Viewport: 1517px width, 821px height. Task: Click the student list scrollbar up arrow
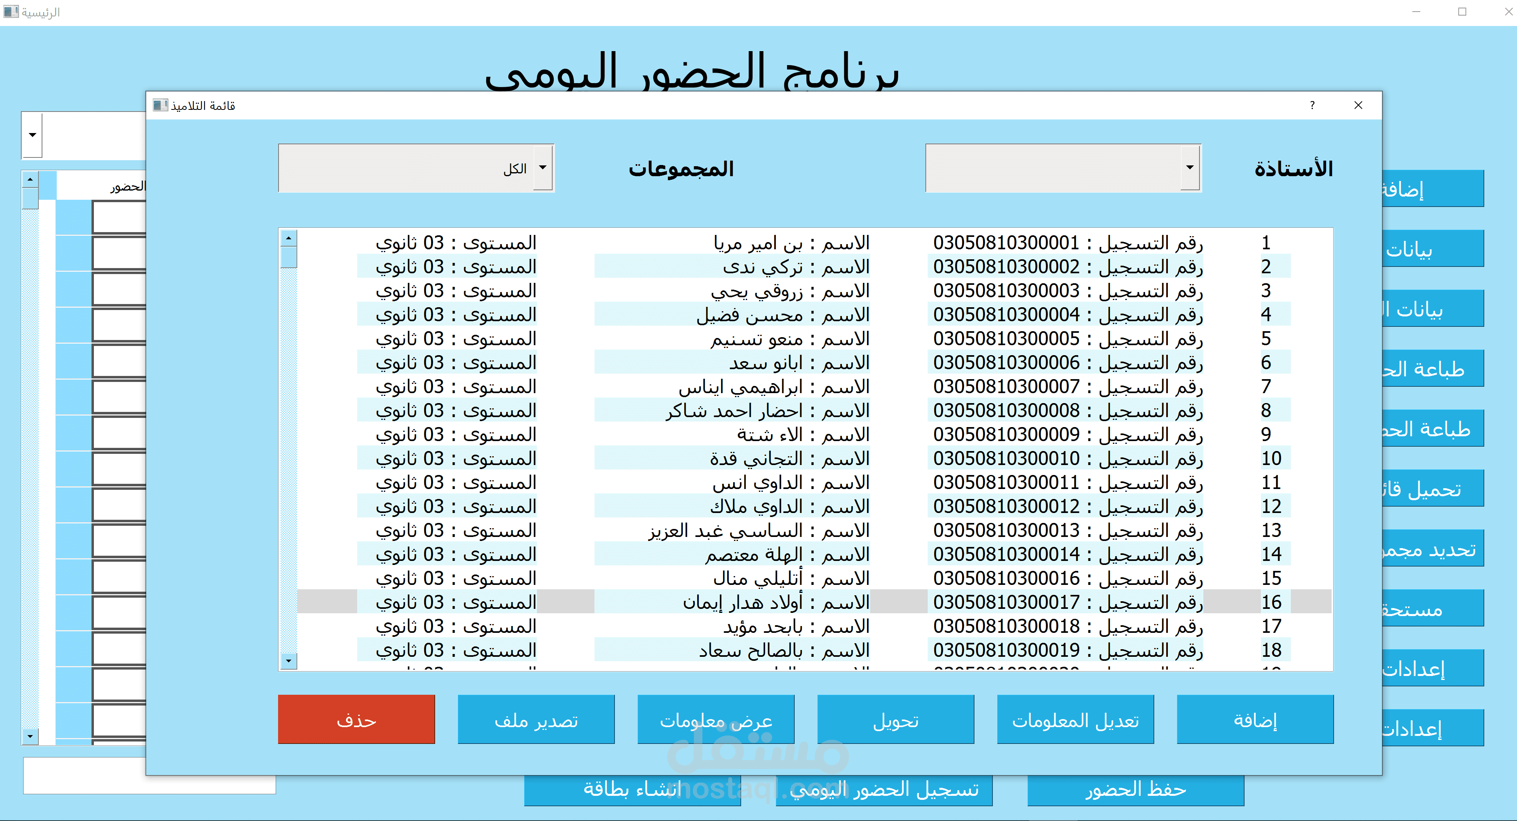pyautogui.click(x=288, y=238)
